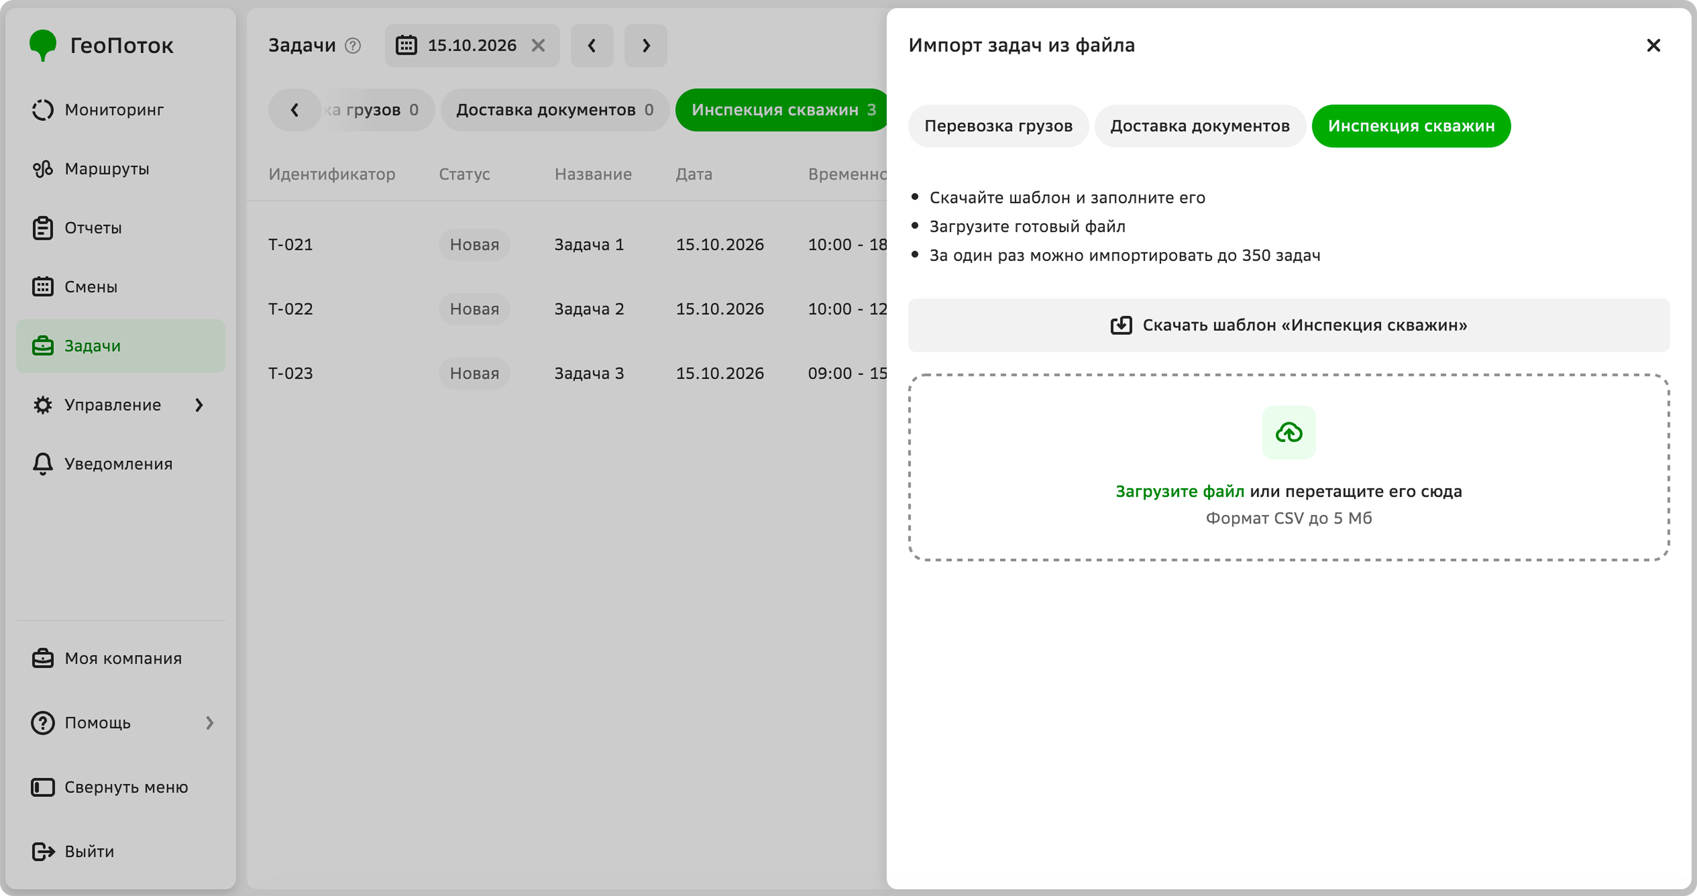Screen dimensions: 1697x896
Task: Select the Доставка документов 0 tab
Action: click(x=554, y=110)
